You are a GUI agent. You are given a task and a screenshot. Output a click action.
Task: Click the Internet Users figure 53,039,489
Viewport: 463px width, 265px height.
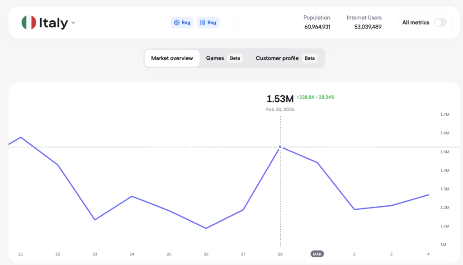pos(364,27)
